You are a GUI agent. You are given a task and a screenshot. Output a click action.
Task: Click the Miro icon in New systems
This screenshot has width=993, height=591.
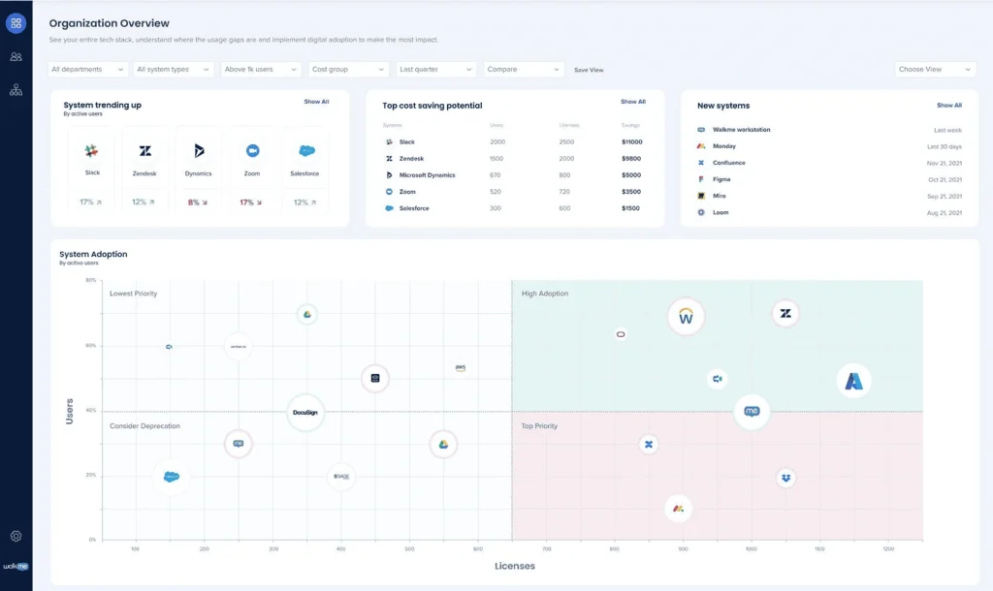coord(700,196)
